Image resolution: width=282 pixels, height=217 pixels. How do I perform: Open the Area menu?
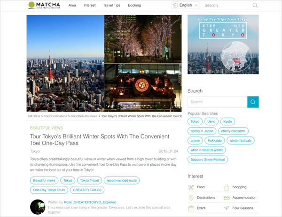pyautogui.click(x=72, y=5)
